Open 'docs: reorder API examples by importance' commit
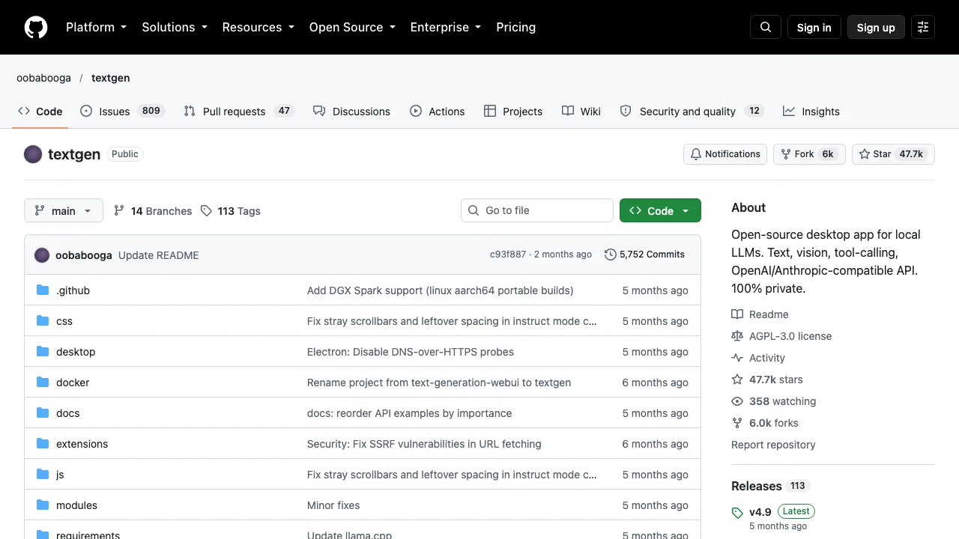 (410, 413)
